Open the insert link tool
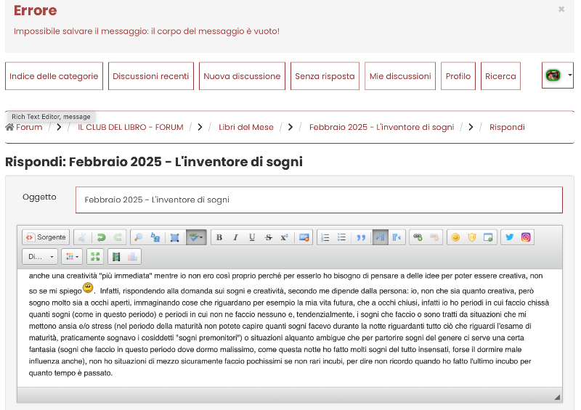Viewport: 581px width, 410px height. pos(417,237)
